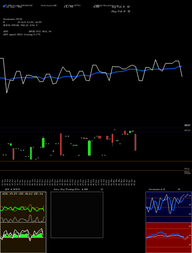Click the end of blue moving average line
This screenshot has height=253, width=192.
(x=182, y=66)
